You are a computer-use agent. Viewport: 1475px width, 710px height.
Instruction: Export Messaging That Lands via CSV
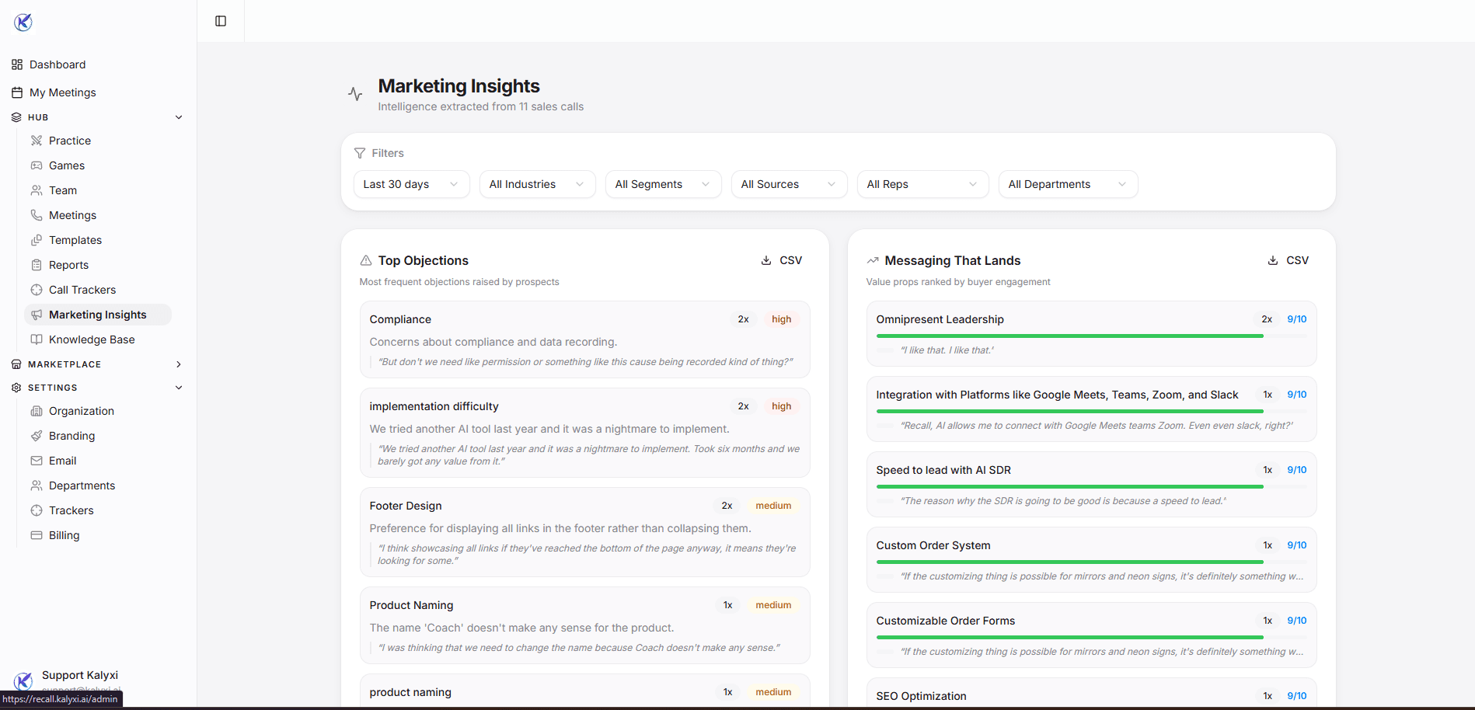point(1288,260)
